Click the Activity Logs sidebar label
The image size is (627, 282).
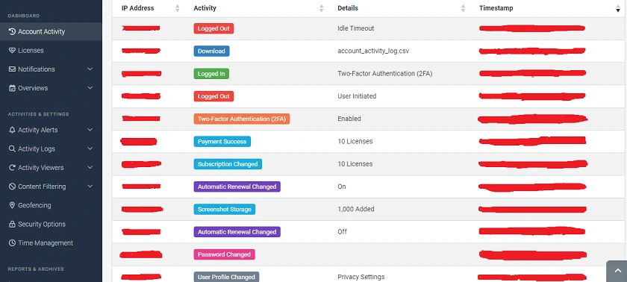click(x=37, y=149)
